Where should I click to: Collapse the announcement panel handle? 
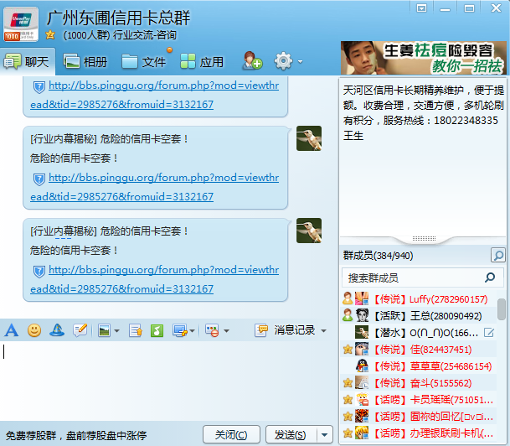pos(424,239)
